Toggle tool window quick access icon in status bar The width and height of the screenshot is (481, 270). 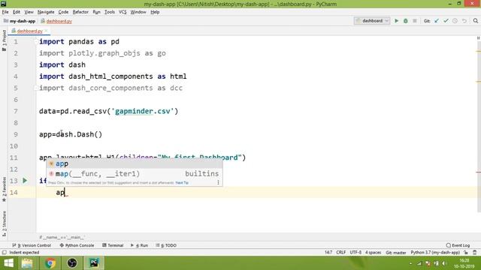coord(4,253)
